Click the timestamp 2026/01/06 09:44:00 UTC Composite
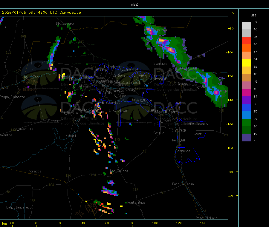Screen dimensions: 269x227 (x=41, y=13)
